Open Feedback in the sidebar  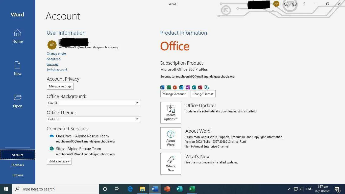pos(17,165)
